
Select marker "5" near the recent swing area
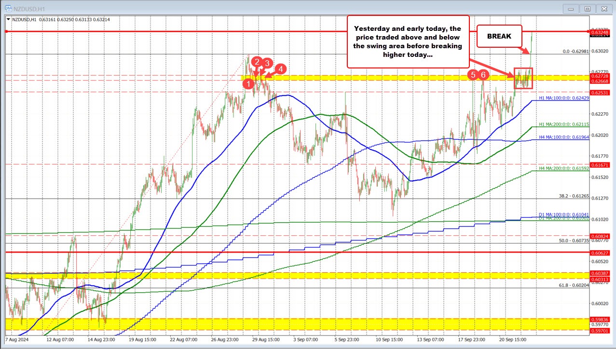(x=473, y=75)
